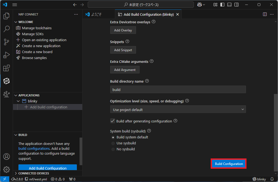Open editor more actions ellipsis
Image resolution: width=278 pixels, height=182 pixels.
coord(272,14)
